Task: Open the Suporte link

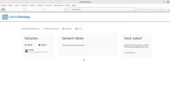Action: (x=68, y=29)
